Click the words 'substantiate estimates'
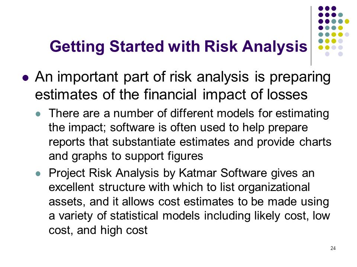The height and width of the screenshot is (267, 357). click(171, 142)
